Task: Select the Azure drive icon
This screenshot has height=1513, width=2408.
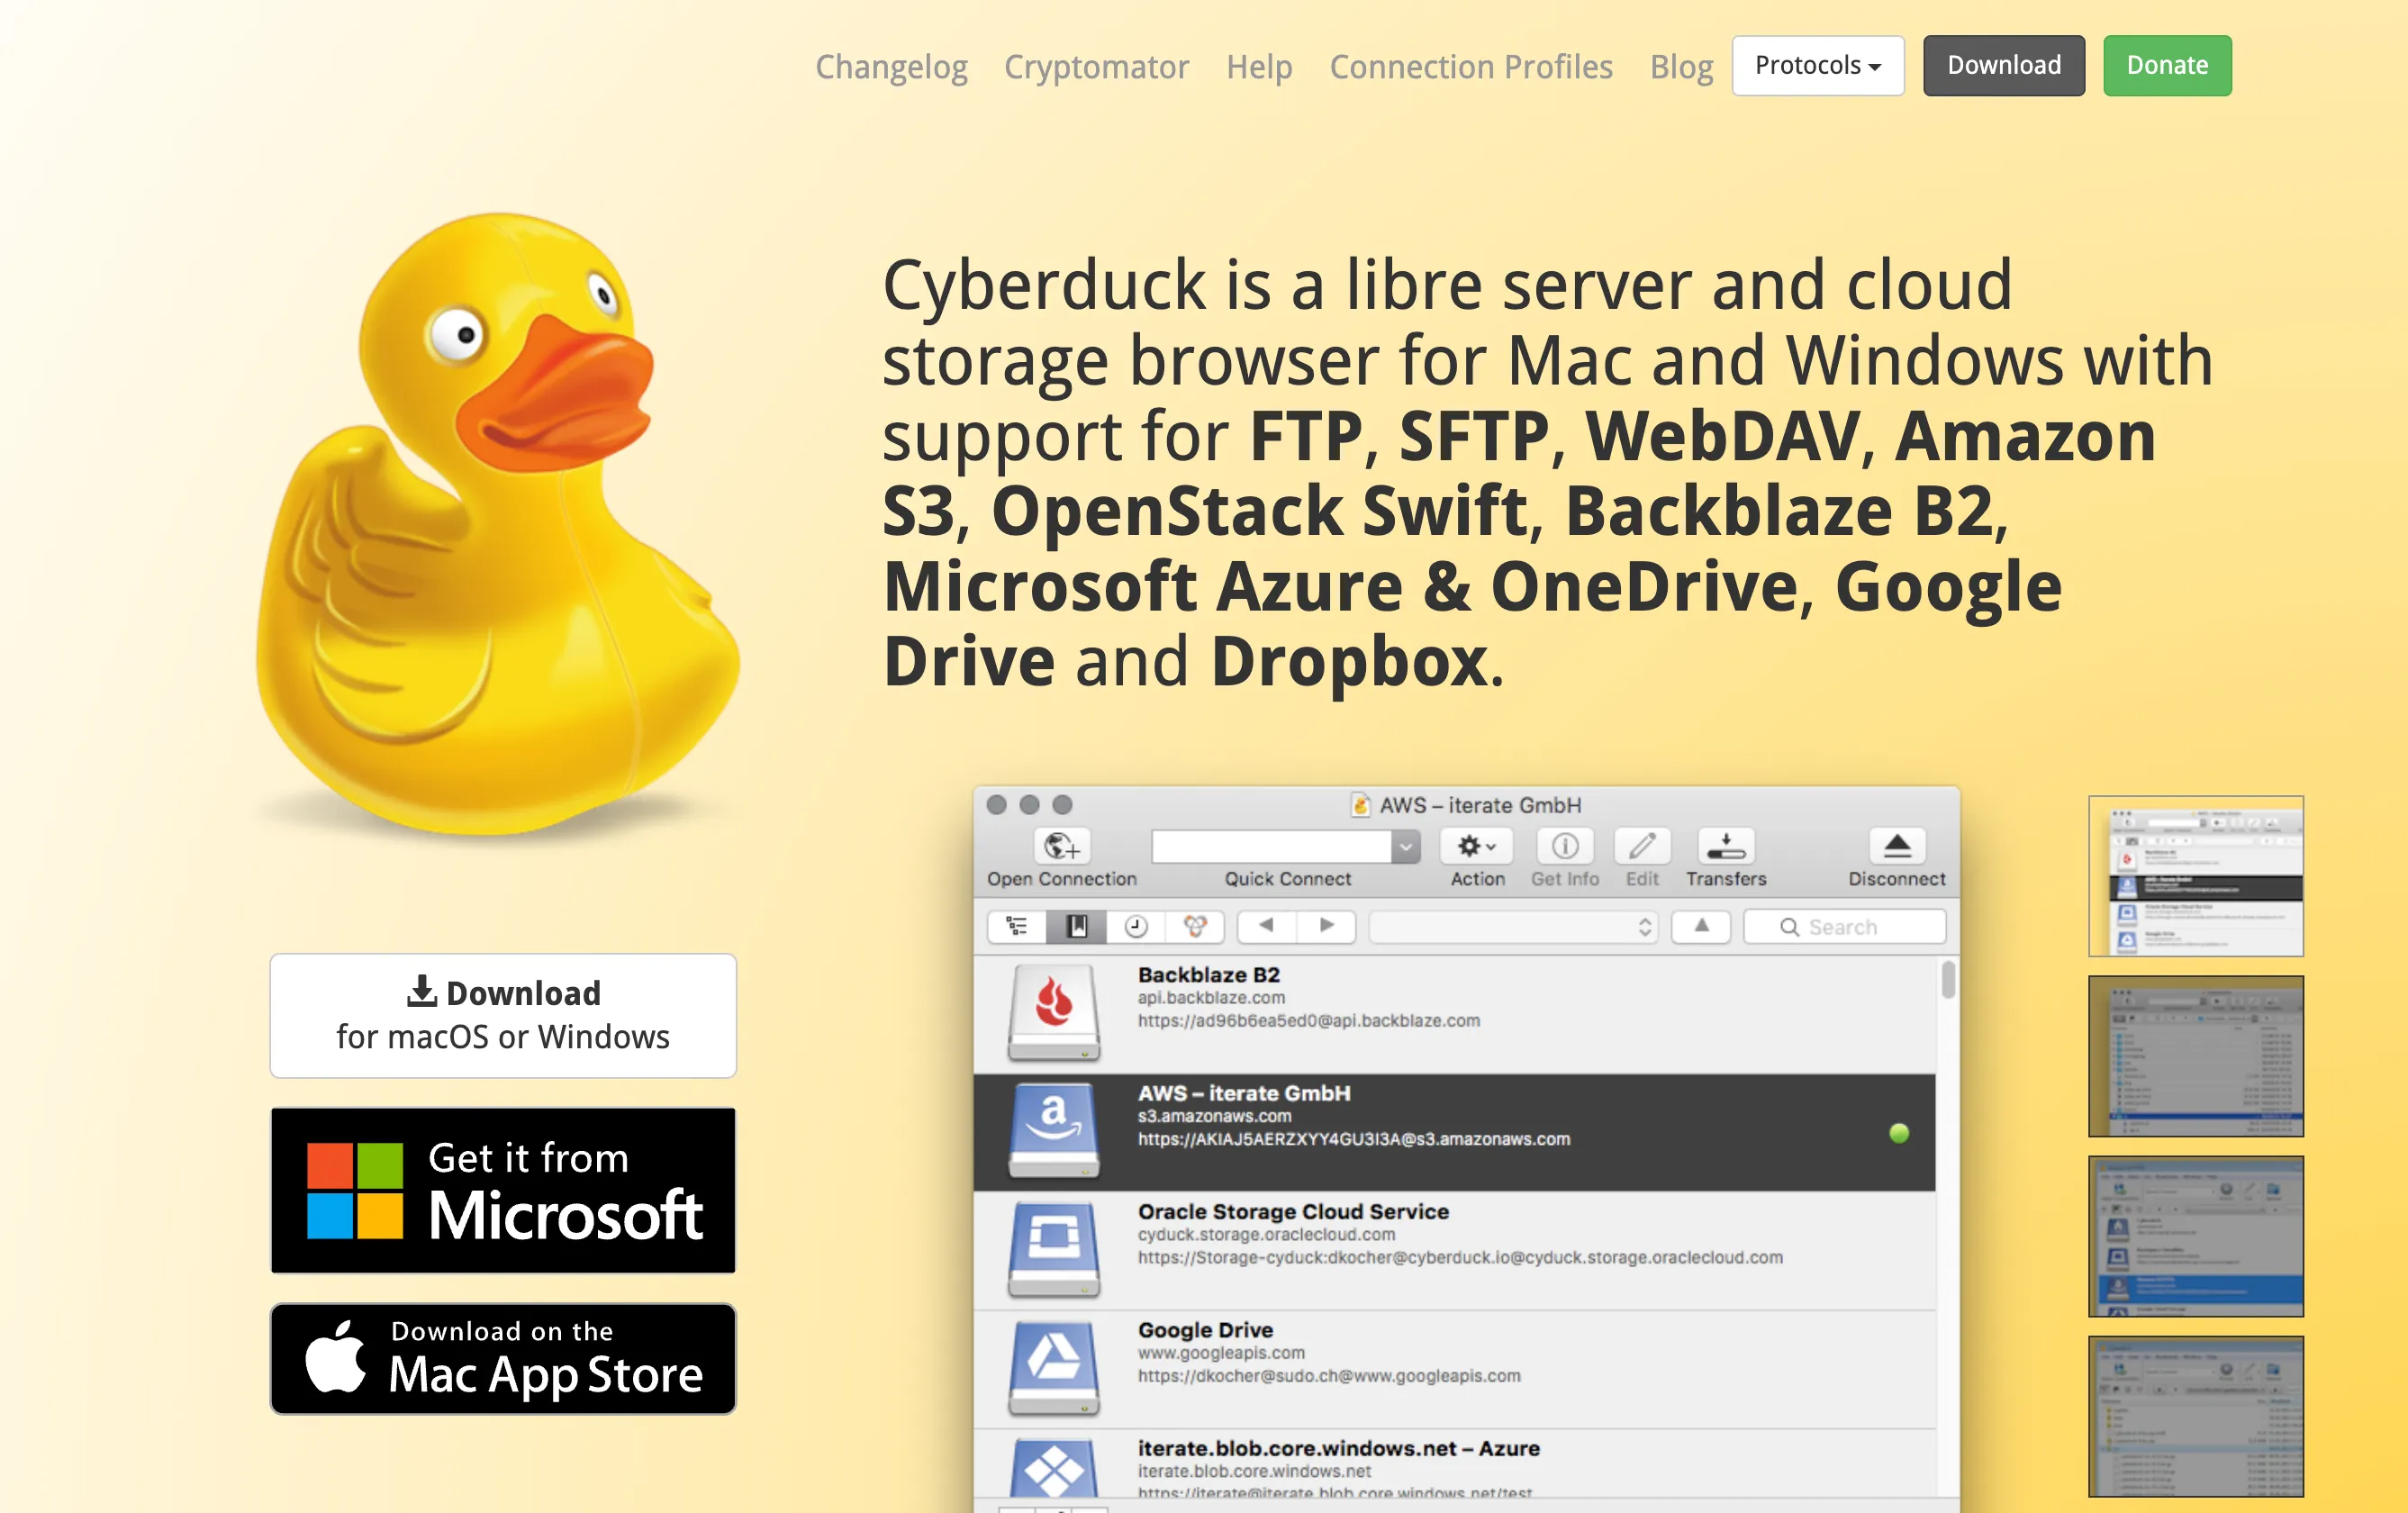Action: pos(1053,1467)
